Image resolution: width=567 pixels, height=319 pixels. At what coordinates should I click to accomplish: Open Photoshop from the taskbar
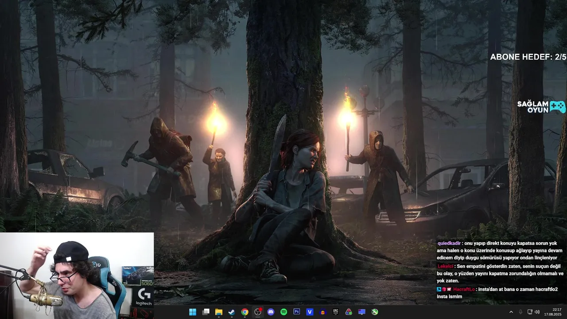pos(297,312)
